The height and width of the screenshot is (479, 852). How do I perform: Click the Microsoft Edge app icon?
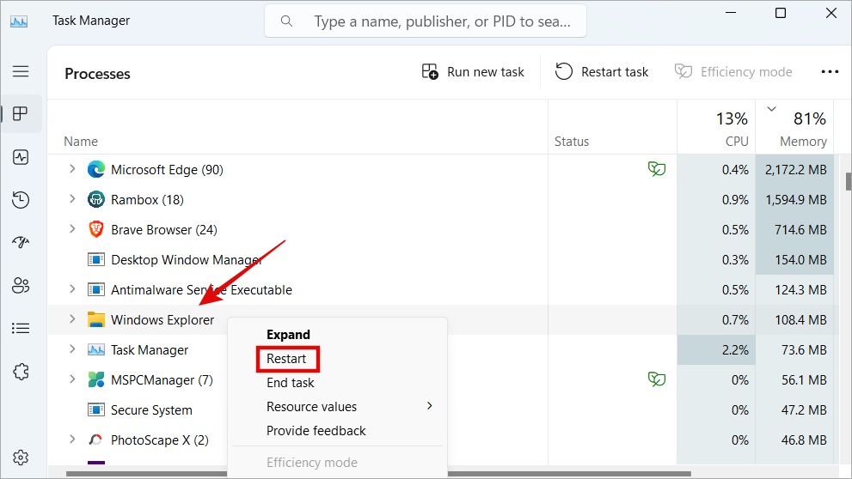[x=96, y=170]
